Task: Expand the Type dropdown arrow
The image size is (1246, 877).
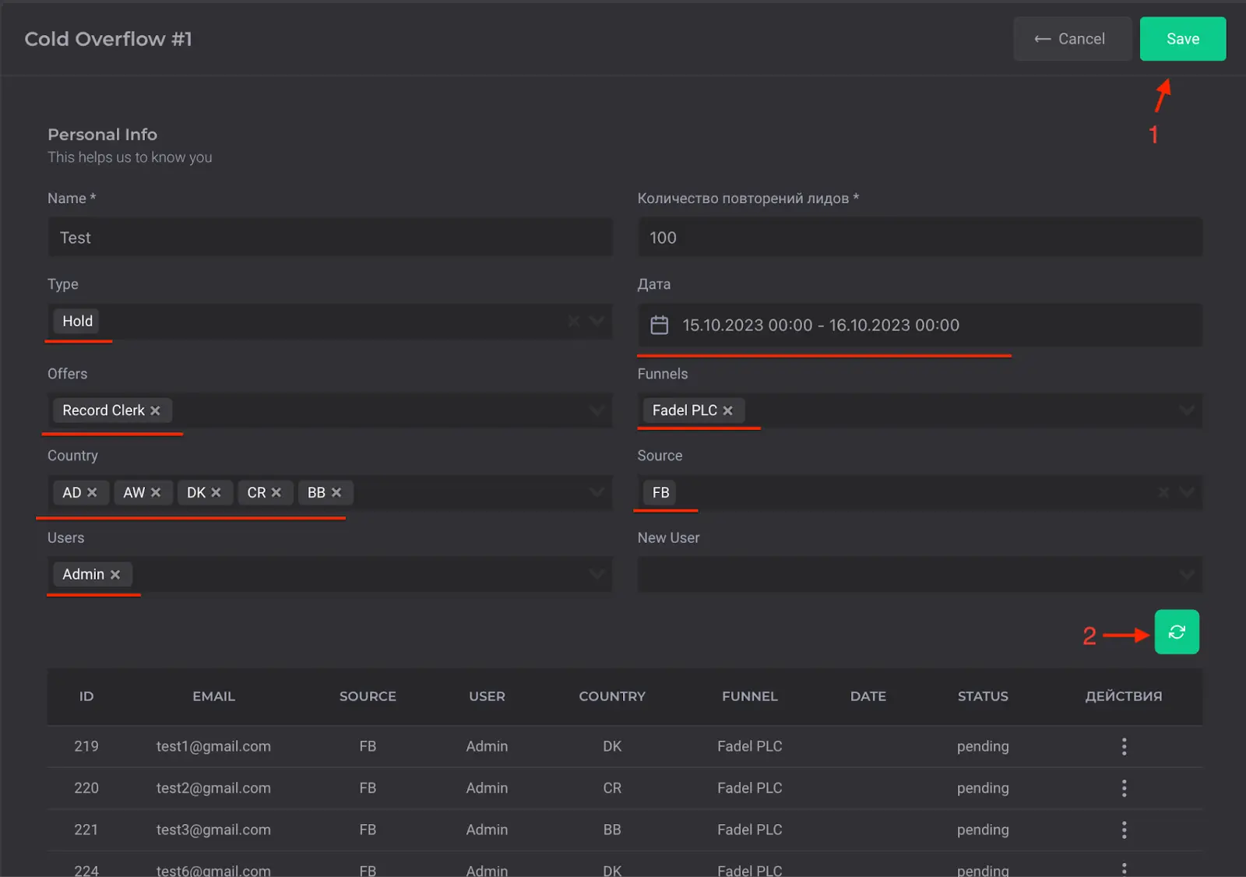Action: 597,321
